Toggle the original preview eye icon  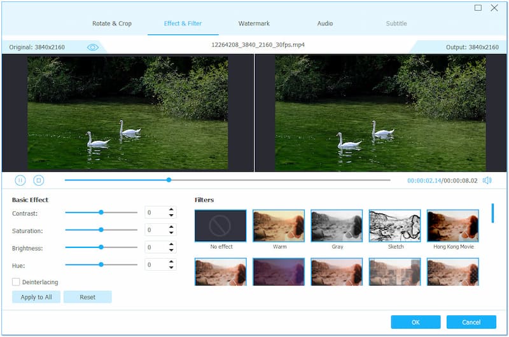93,47
